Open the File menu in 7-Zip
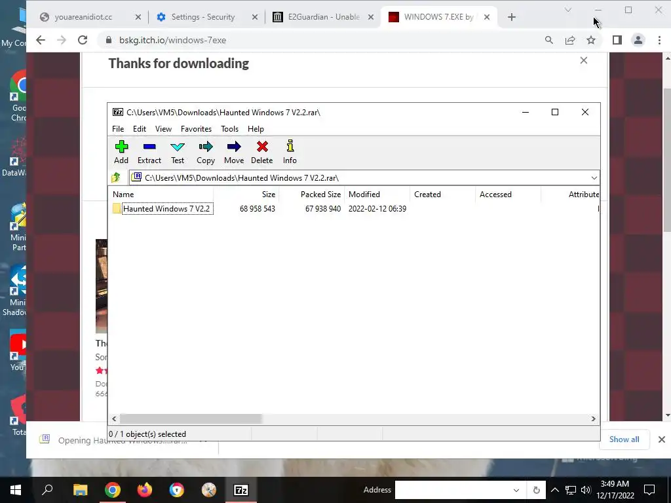Viewport: 671px width, 503px height. pos(118,129)
